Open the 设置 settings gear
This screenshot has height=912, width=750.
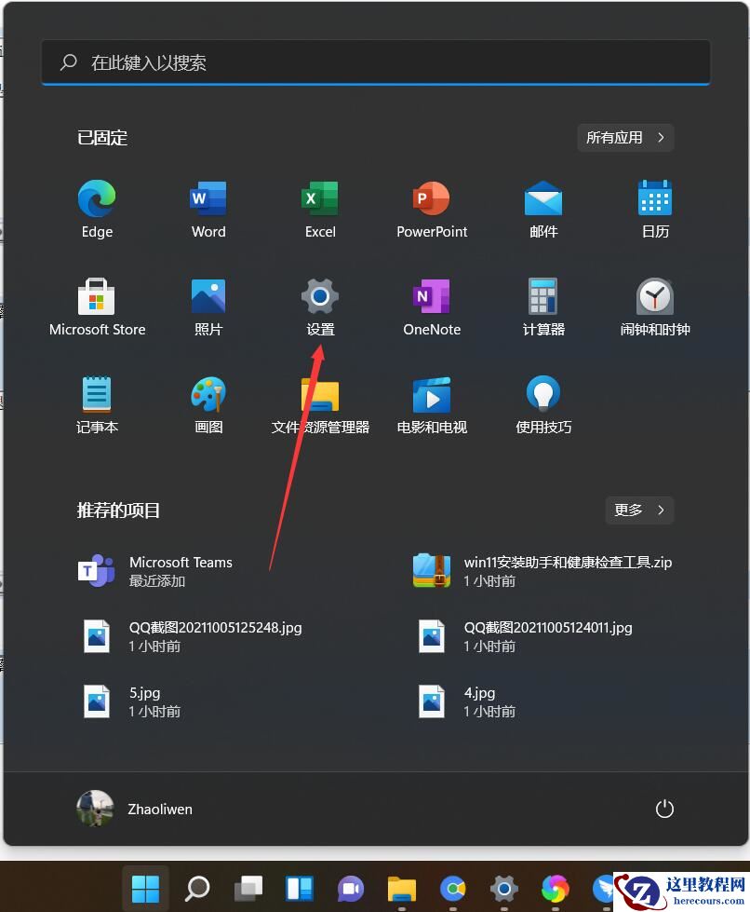(319, 298)
